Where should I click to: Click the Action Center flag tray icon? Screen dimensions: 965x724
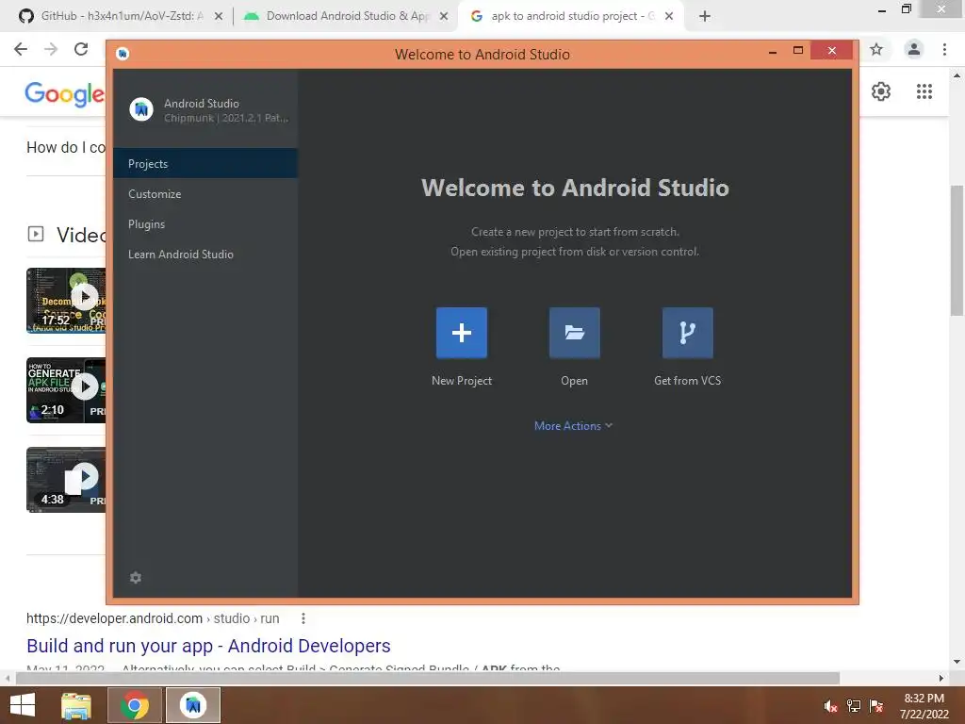pyautogui.click(x=876, y=706)
